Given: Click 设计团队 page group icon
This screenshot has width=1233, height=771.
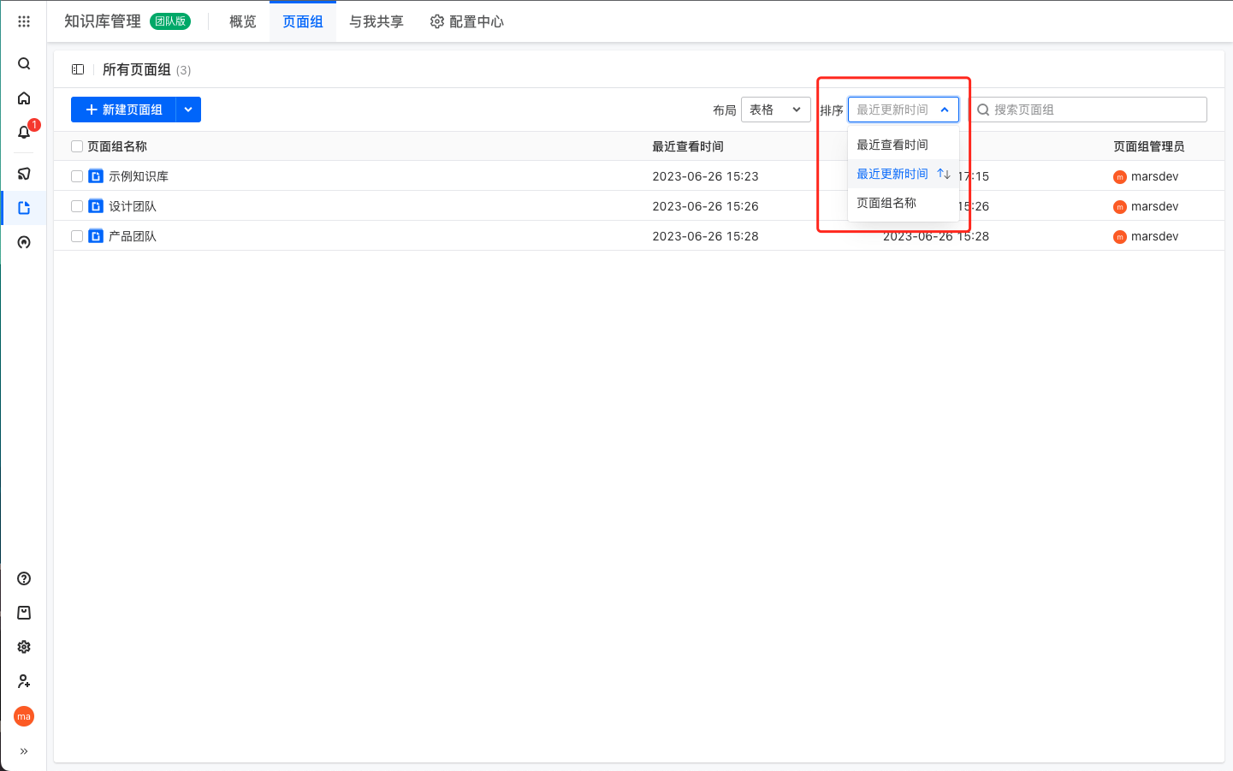Looking at the screenshot, I should coord(96,206).
